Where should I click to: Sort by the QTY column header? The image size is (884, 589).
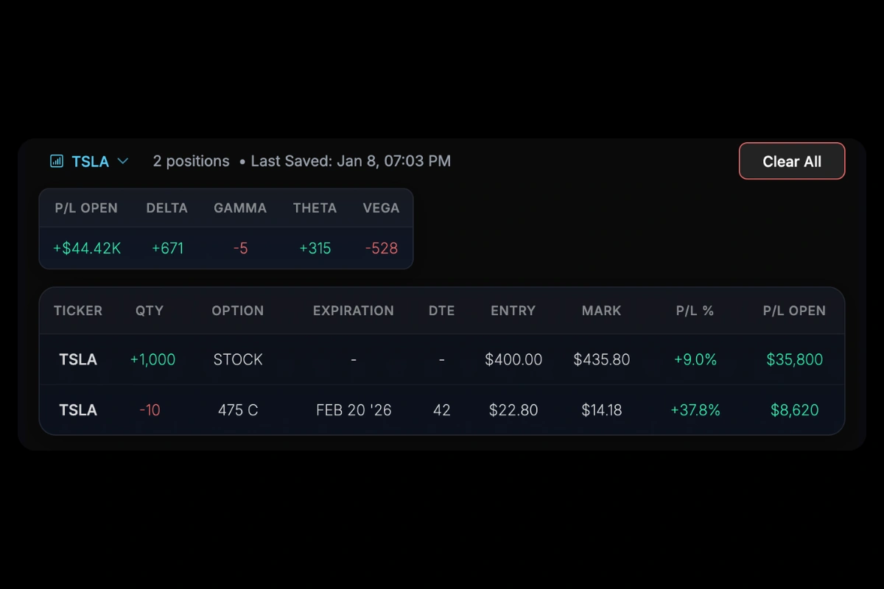tap(150, 311)
